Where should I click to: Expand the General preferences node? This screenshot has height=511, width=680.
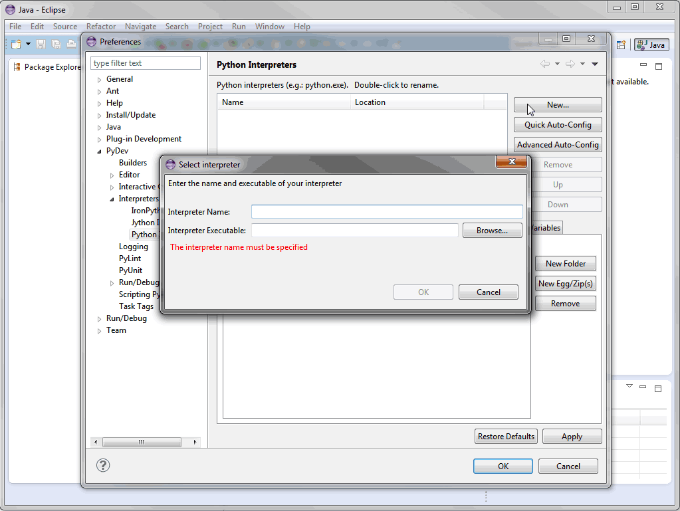click(99, 80)
